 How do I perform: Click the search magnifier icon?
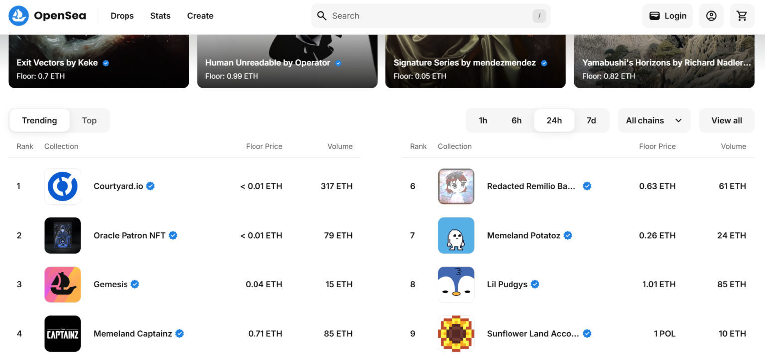point(322,15)
